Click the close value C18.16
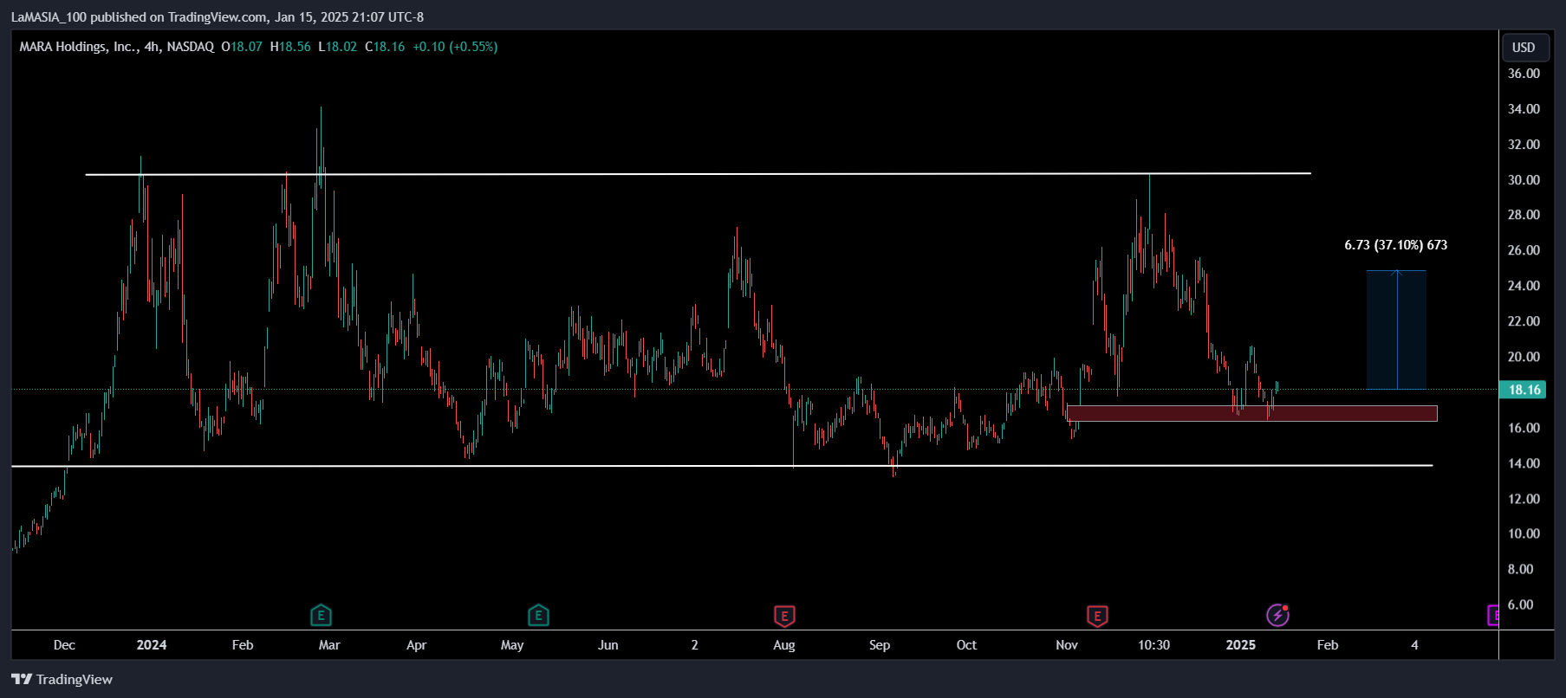This screenshot has height=698, width=1566. (x=385, y=47)
